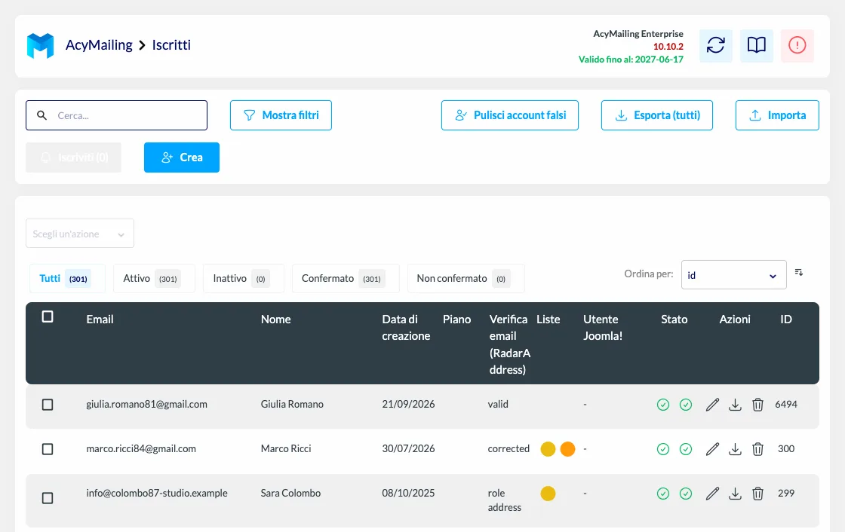Click the yellow list dot for Marco Ricci
Screen dimensions: 845x532
548,449
